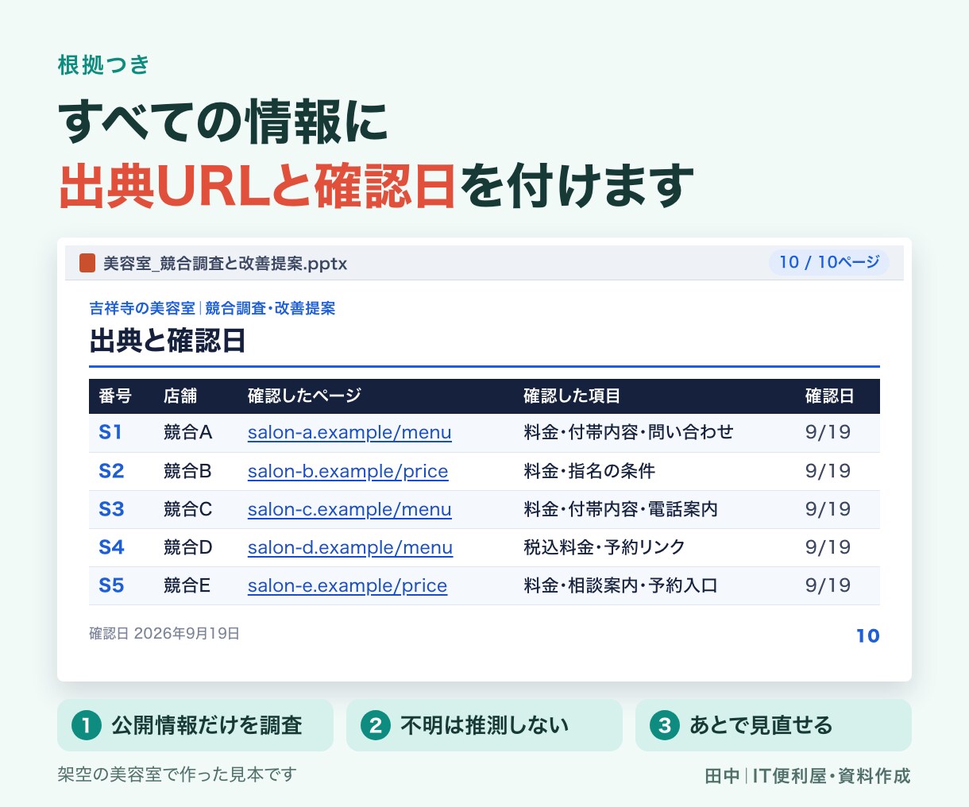The image size is (969, 807).
Task: Click the 田中 author name
Action: [x=722, y=776]
